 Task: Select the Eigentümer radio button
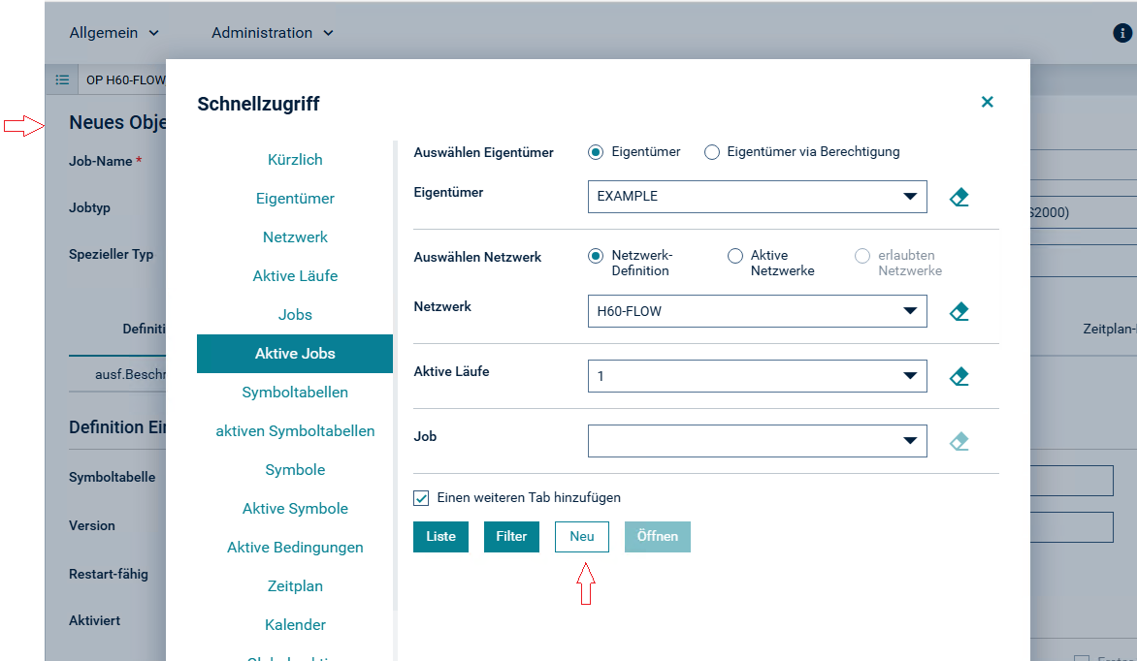pyautogui.click(x=596, y=152)
